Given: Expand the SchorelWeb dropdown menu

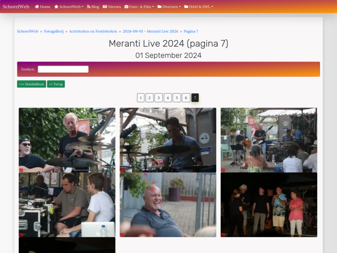Looking at the screenshot, I should [71, 7].
